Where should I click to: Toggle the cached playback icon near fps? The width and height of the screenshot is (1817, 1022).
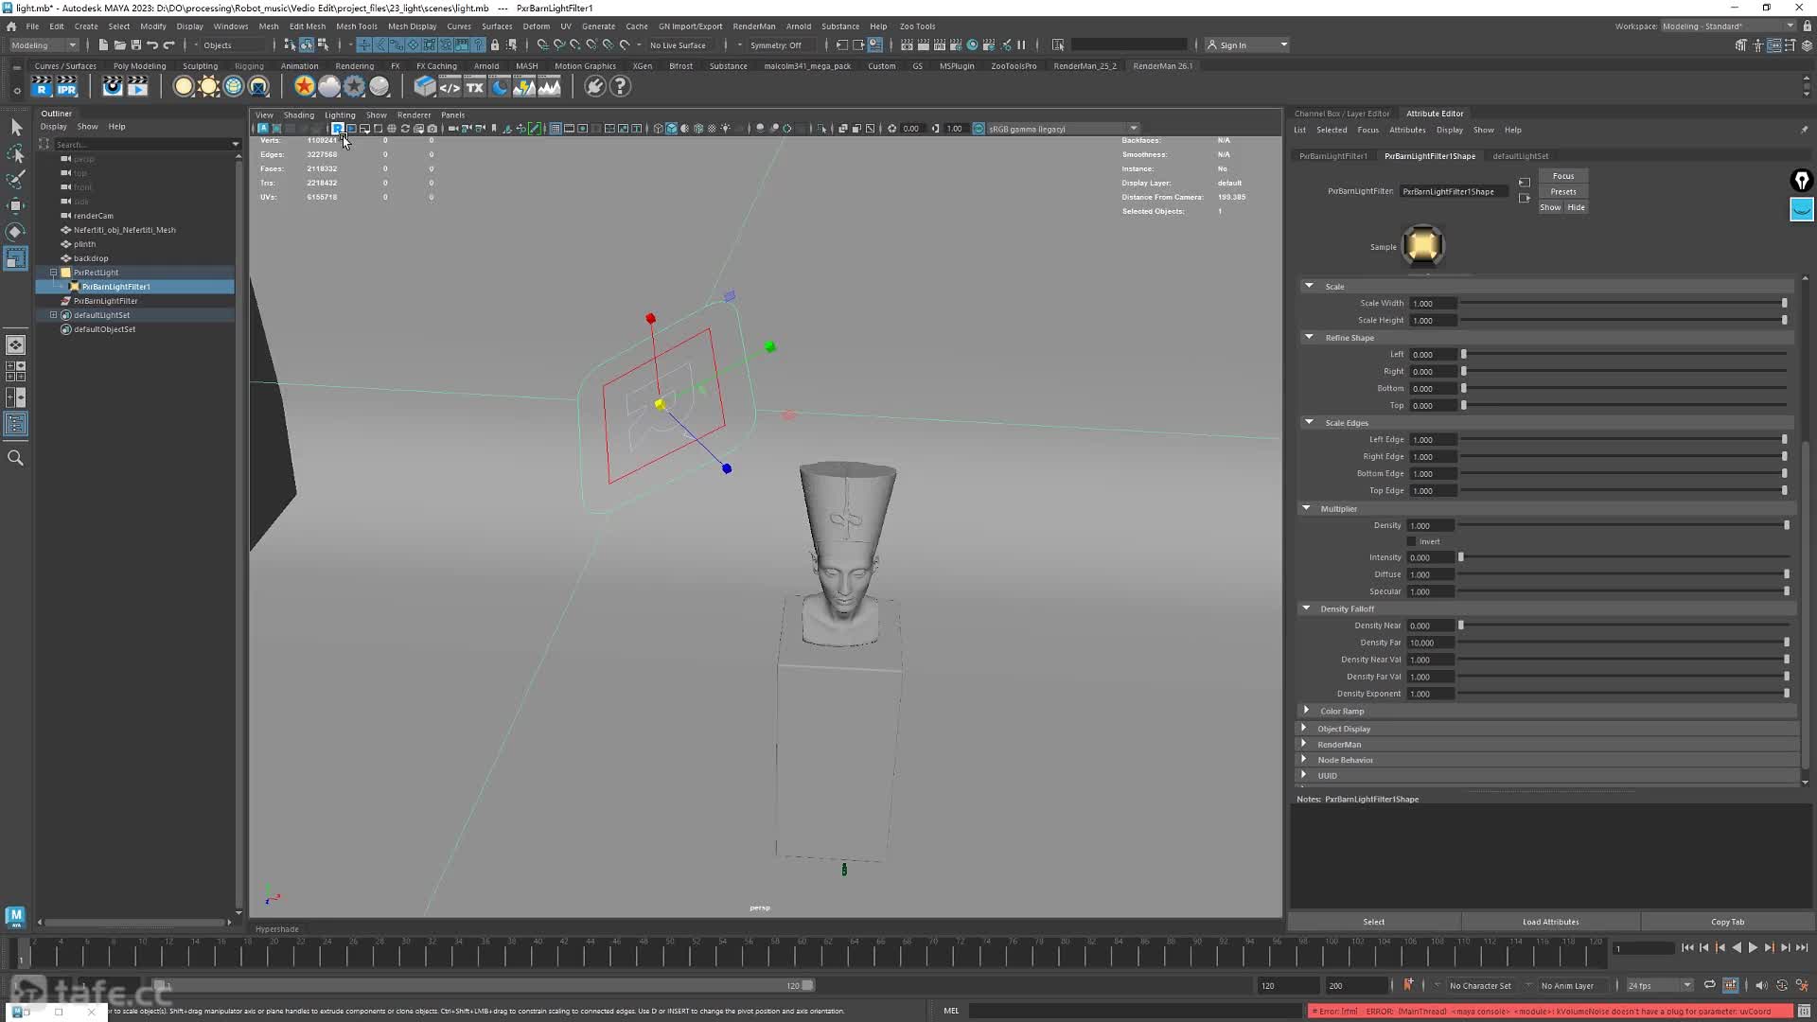click(1731, 985)
